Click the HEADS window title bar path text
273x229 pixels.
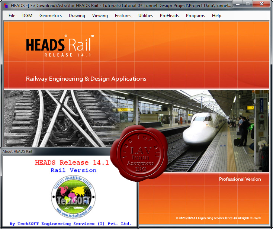(x=121, y=6)
